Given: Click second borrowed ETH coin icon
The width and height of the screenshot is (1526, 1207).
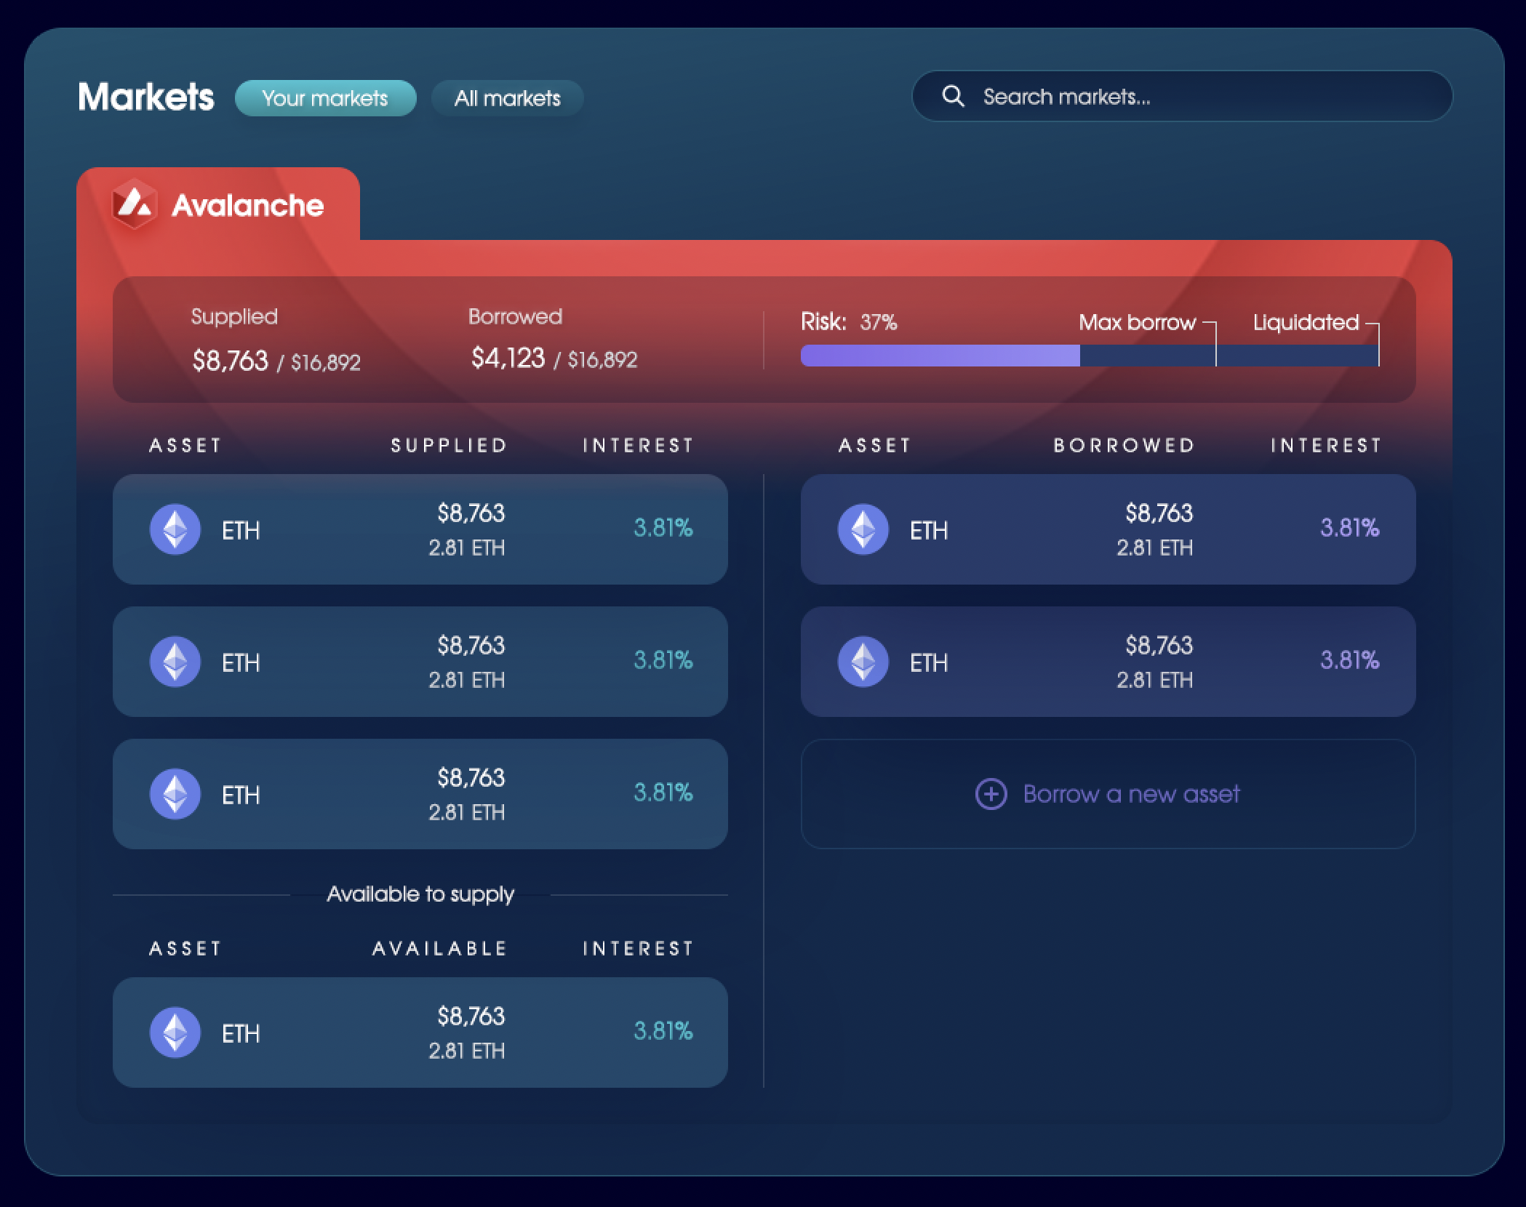Looking at the screenshot, I should (863, 662).
